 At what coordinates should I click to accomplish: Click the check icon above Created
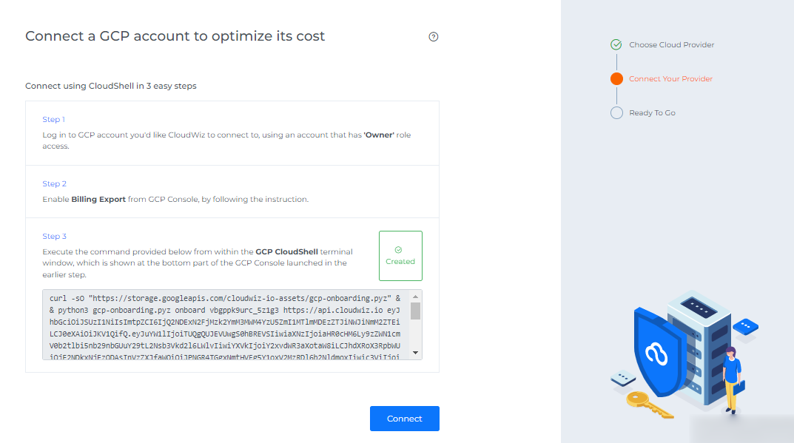click(x=400, y=250)
